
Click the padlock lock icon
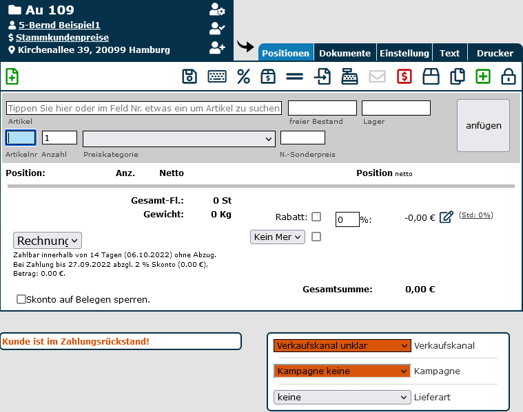509,76
